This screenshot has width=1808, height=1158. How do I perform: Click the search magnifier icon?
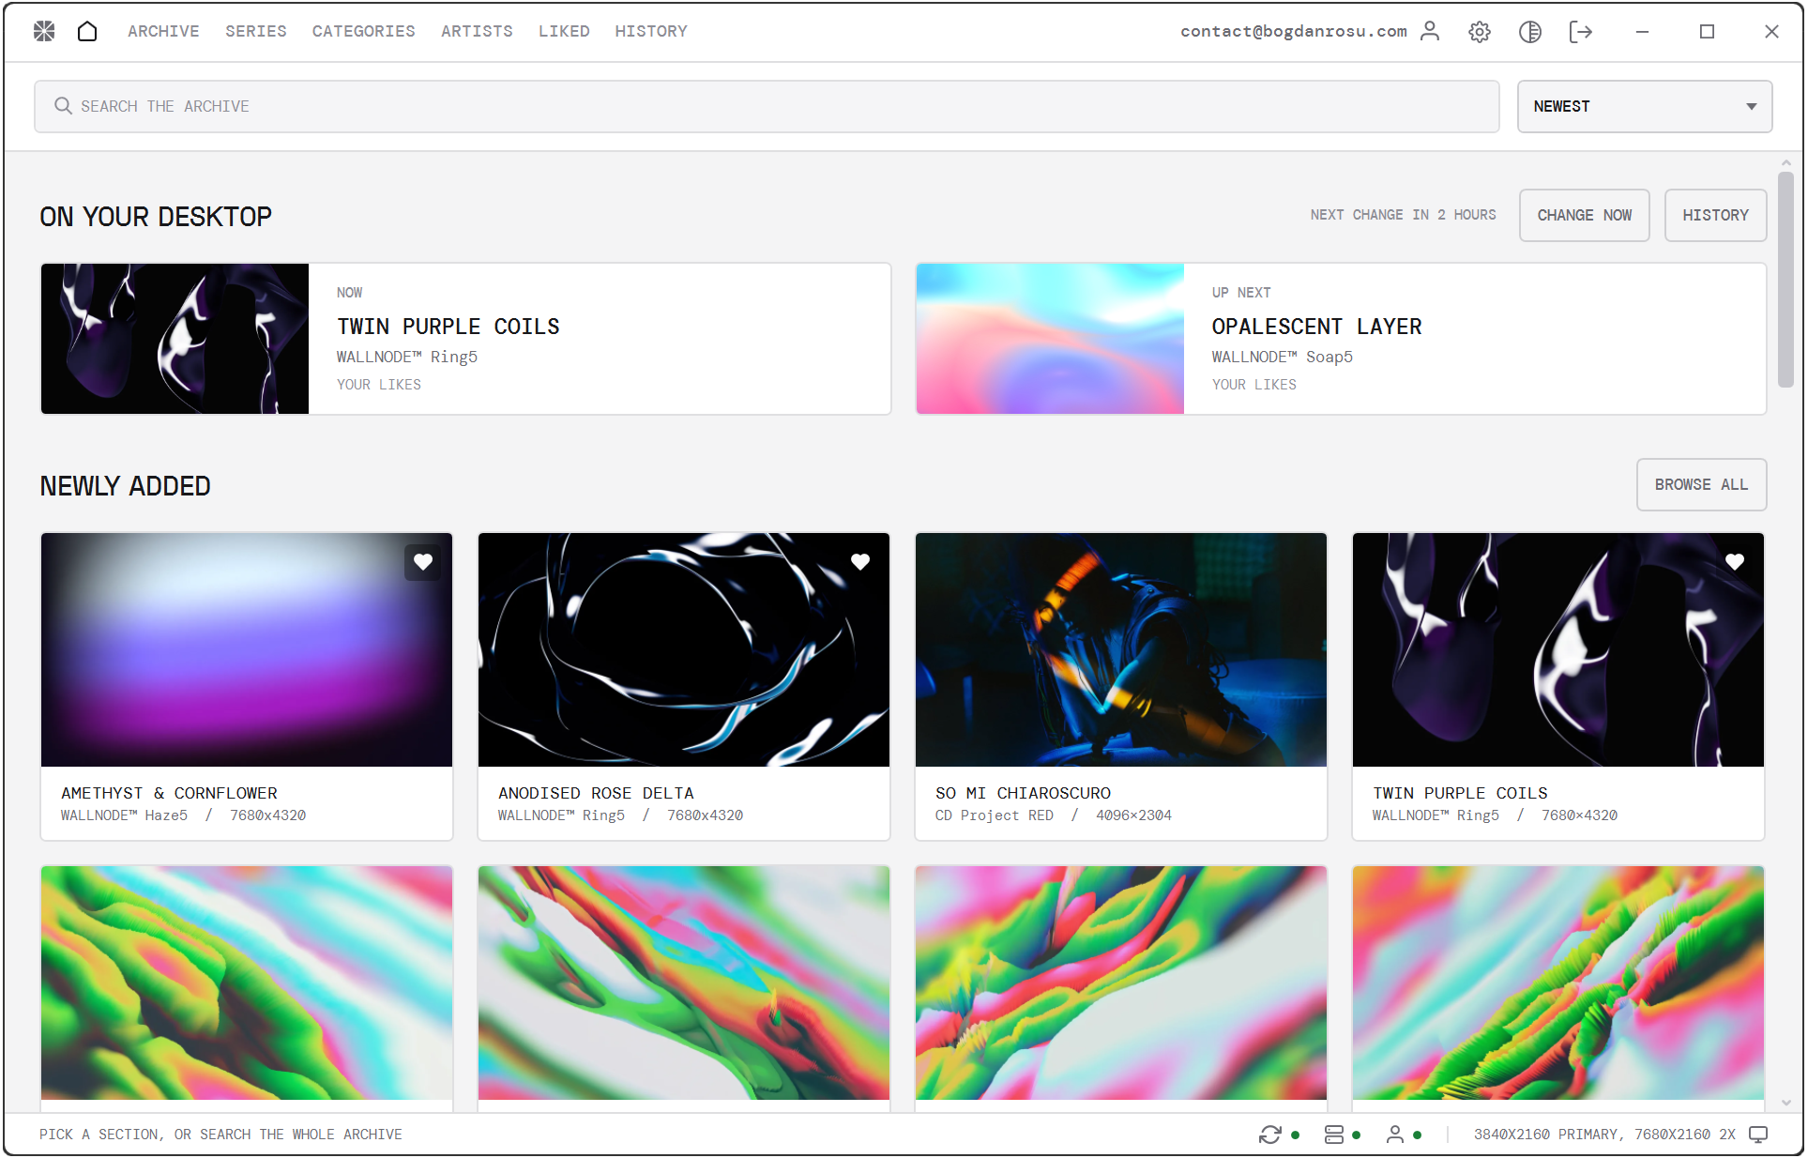coord(63,106)
